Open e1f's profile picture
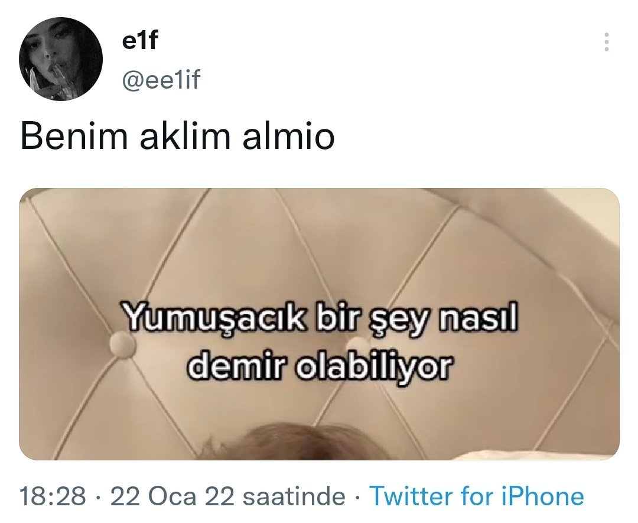The height and width of the screenshot is (523, 638). click(61, 59)
